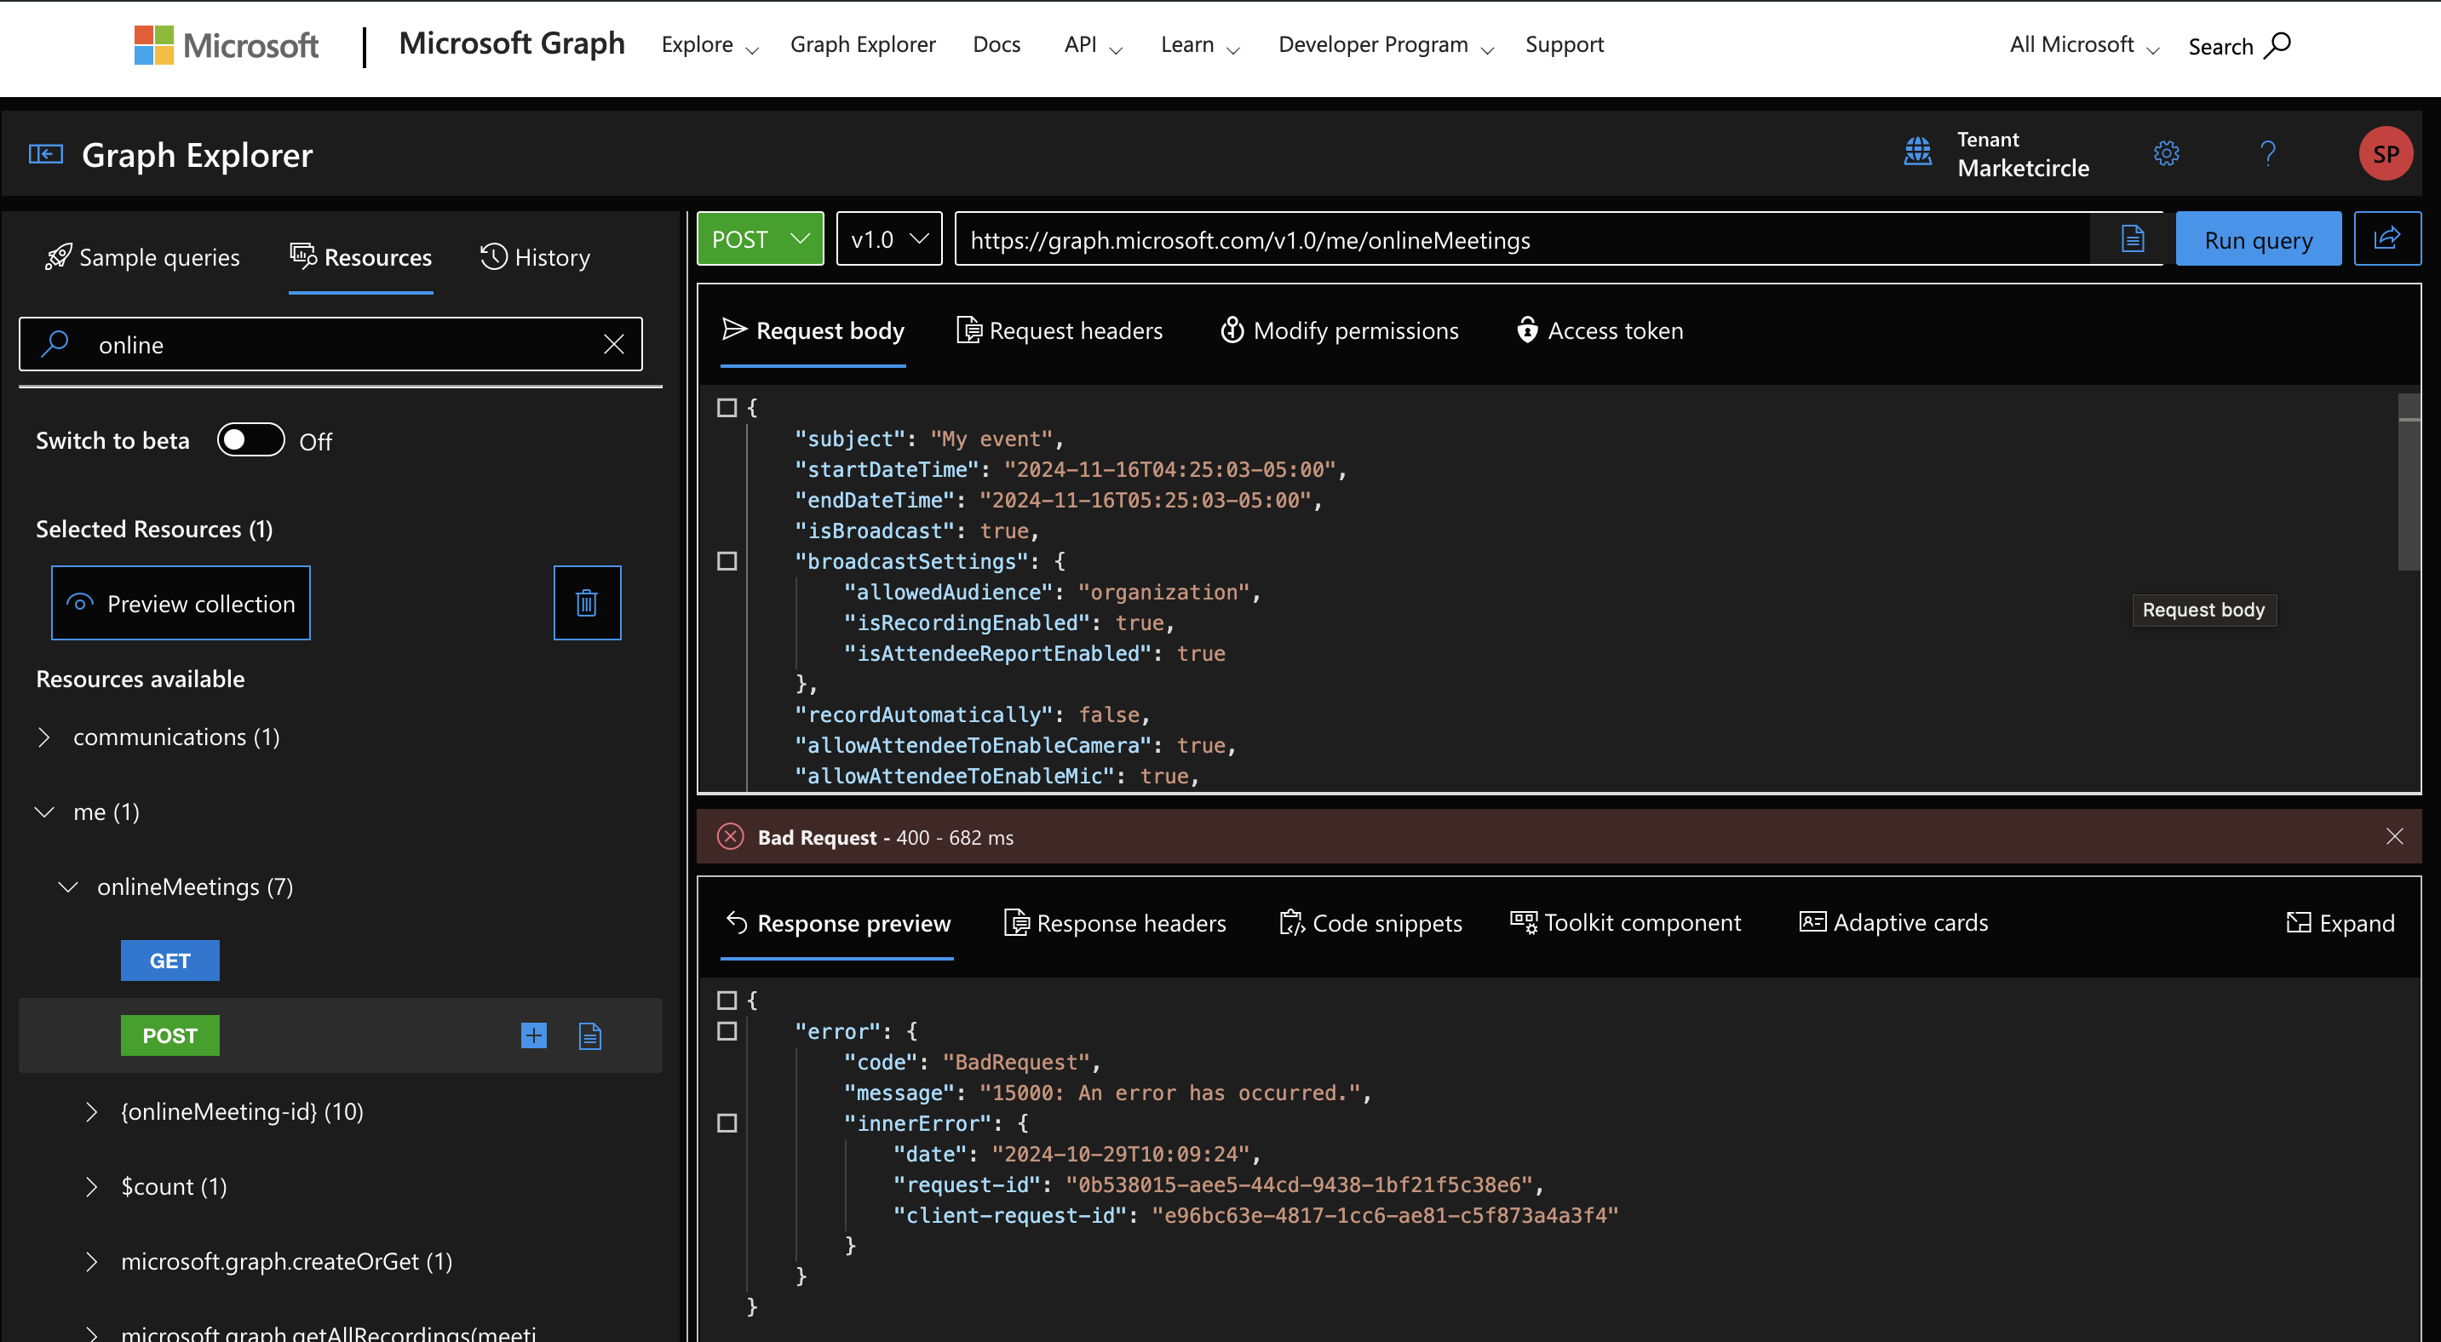Open Preview collection
Screen dimensions: 2441x1342
click(180, 602)
